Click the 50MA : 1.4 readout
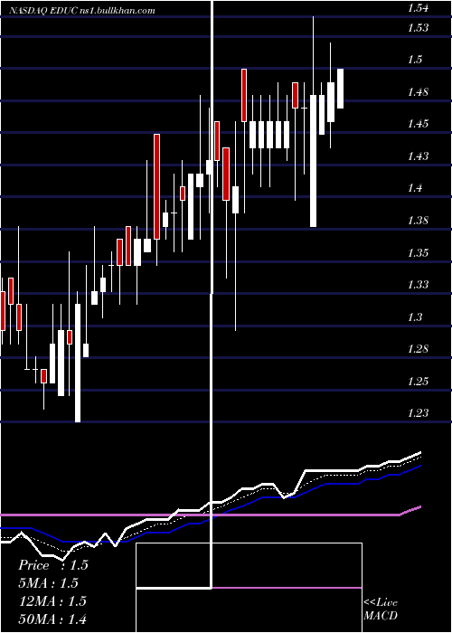The height and width of the screenshot is (633, 452). (x=52, y=619)
